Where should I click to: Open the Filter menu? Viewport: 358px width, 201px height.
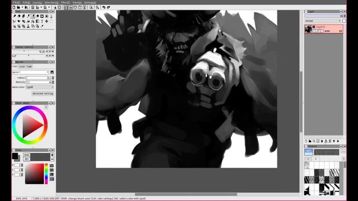point(65,2)
